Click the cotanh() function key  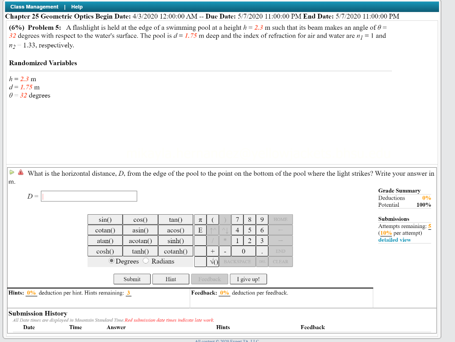point(176,251)
